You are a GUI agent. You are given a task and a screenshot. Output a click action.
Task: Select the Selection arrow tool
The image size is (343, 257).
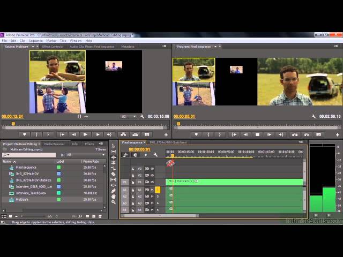click(113, 146)
